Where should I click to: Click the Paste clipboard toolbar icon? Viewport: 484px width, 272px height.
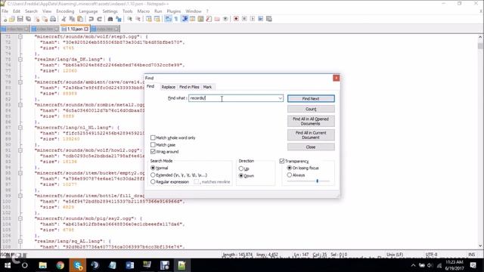pyautogui.click(x=79, y=19)
